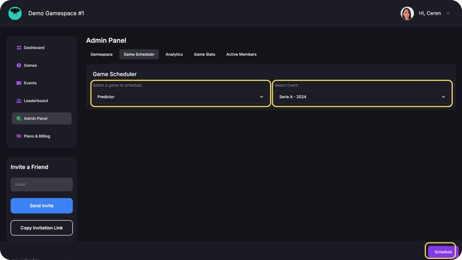
Task: Click the Plans & Billing card icon
Action: click(19, 136)
